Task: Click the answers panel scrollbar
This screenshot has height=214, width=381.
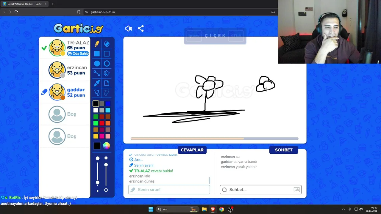Action: tap(209, 180)
